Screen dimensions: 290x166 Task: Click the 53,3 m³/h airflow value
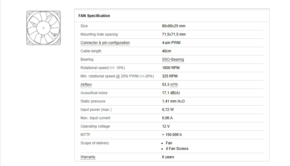click(x=170, y=85)
